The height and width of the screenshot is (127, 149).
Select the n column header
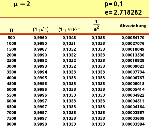coord(12,30)
